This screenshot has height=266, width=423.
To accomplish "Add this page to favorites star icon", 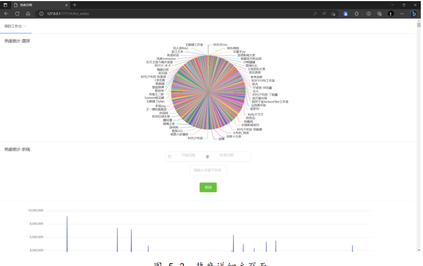I will [333, 14].
